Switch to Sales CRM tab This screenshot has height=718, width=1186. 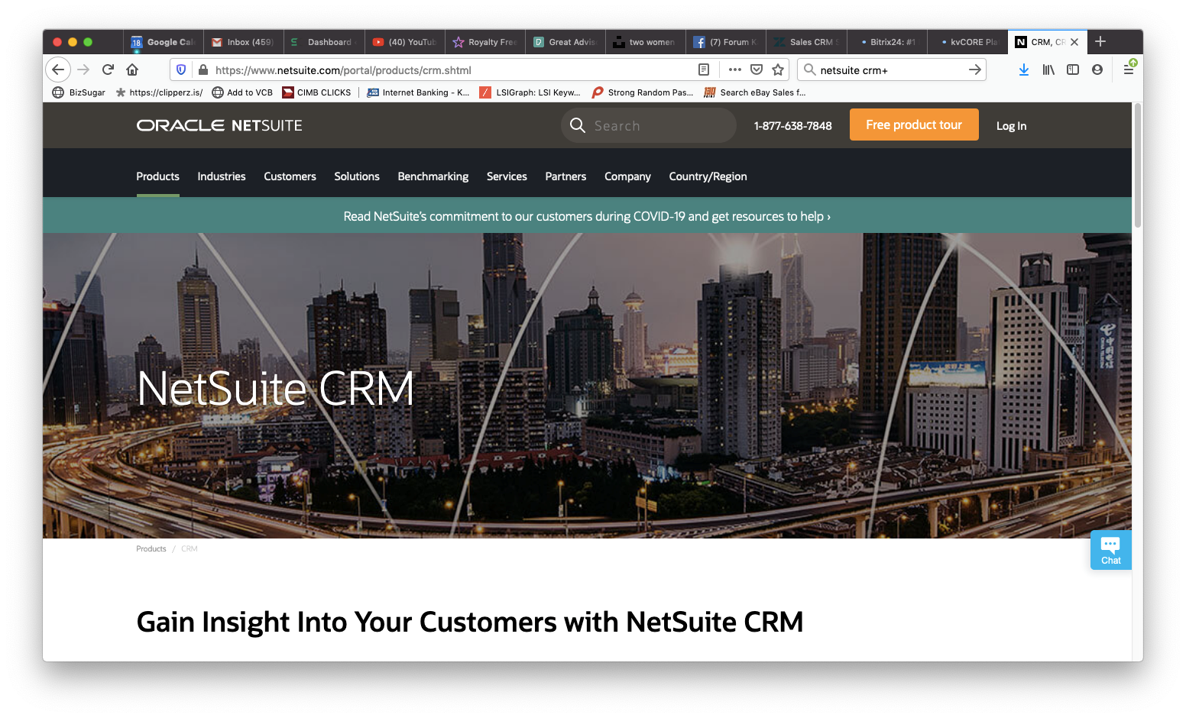pos(807,42)
